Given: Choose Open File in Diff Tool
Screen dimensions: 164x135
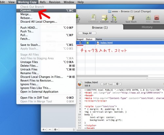Looking at the screenshot, I should (x=46, y=98).
